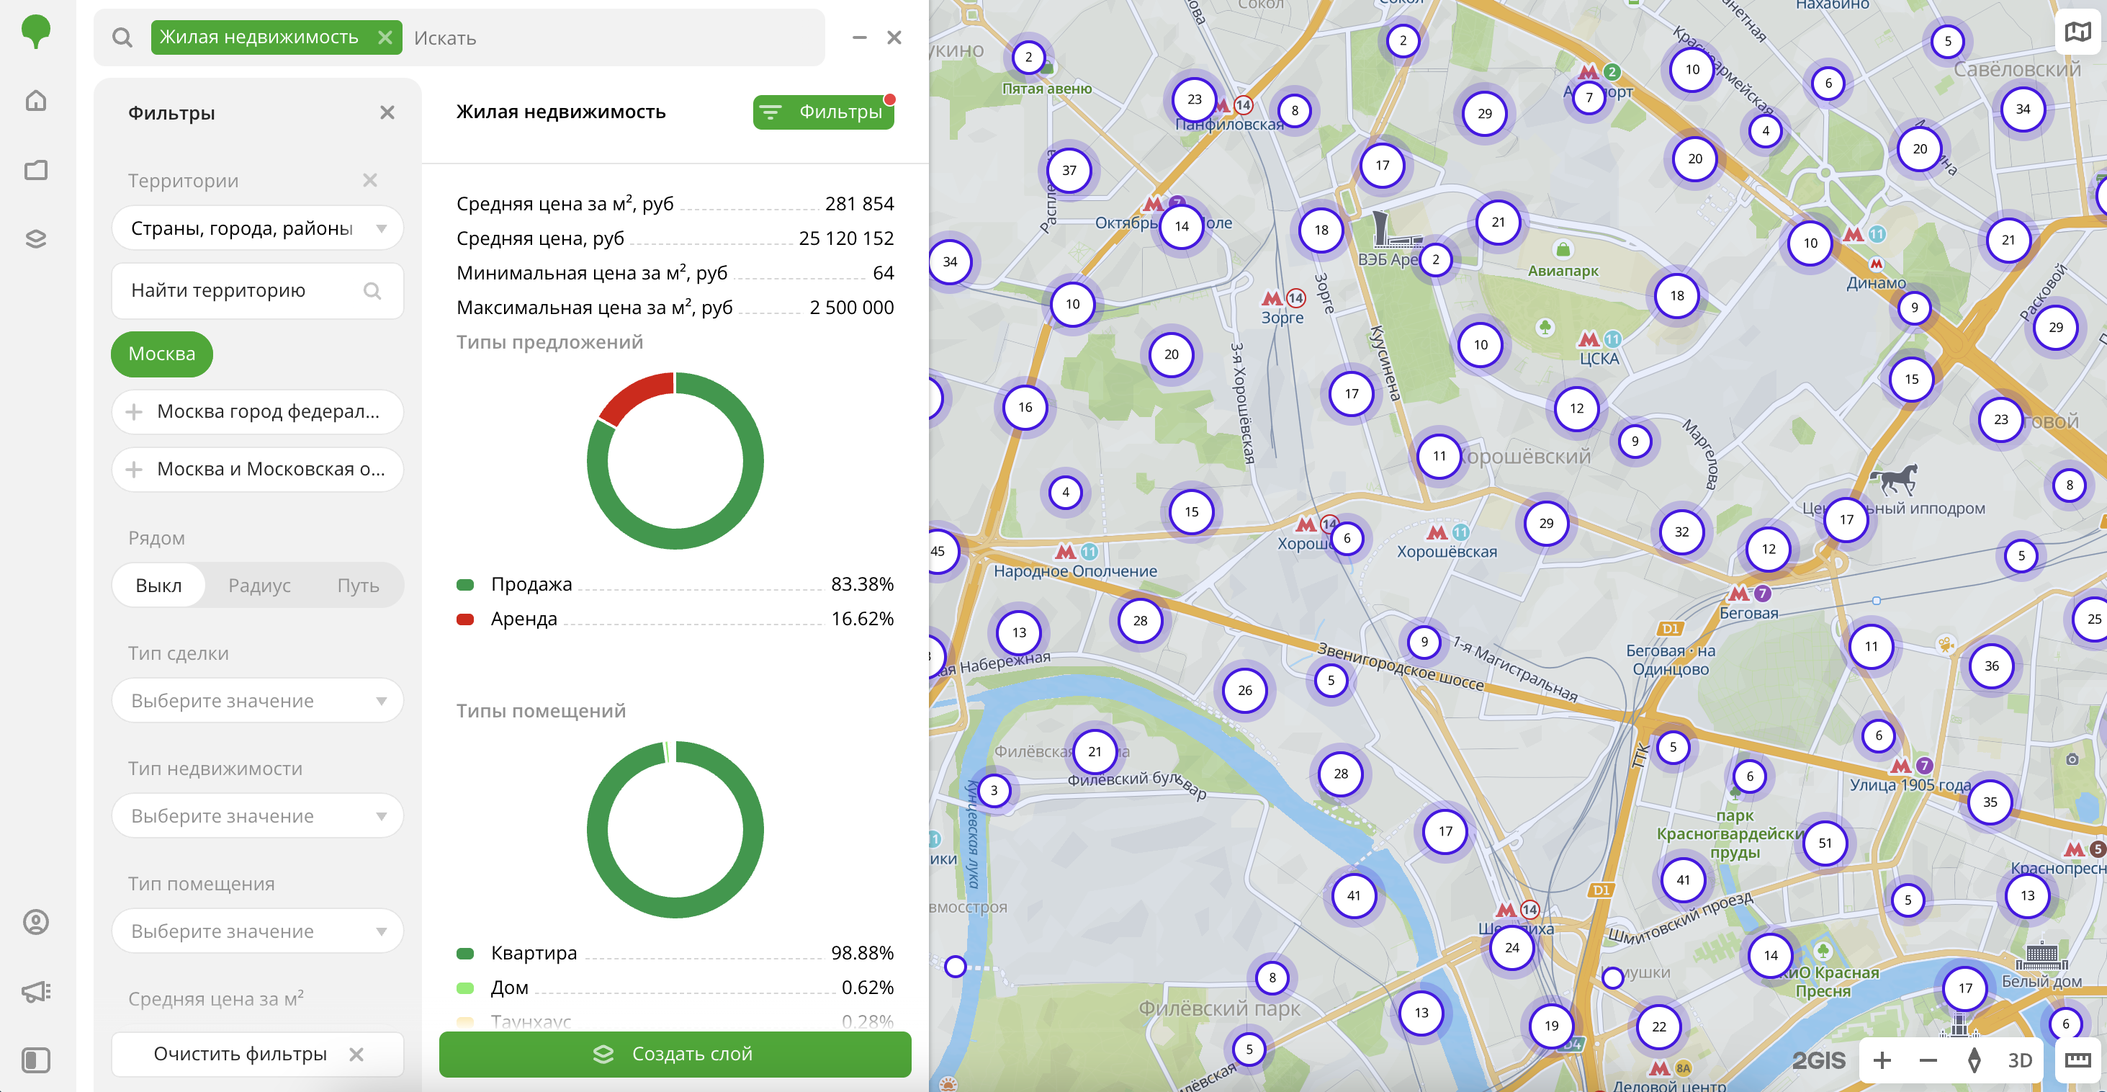Open Страны, города, районы dropdown
This screenshot has width=2107, height=1092.
[258, 228]
